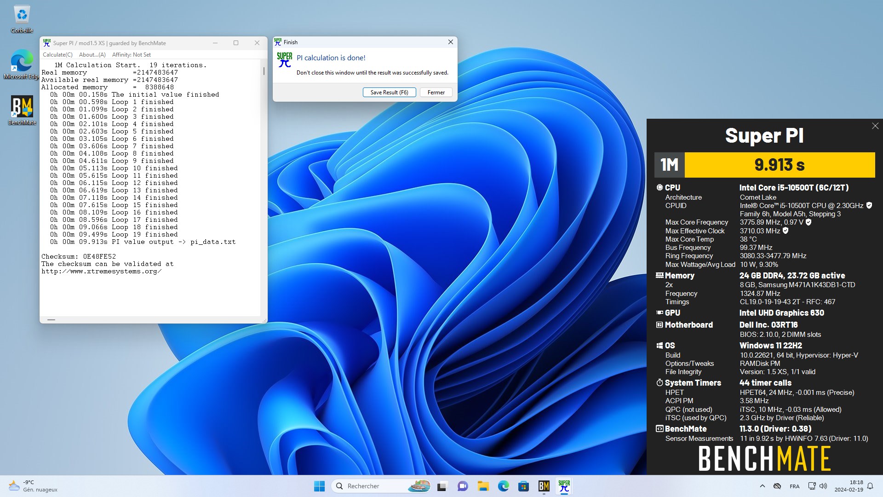The width and height of the screenshot is (883, 497).
Task: Click the 1M label in result banner
Action: [x=670, y=165]
